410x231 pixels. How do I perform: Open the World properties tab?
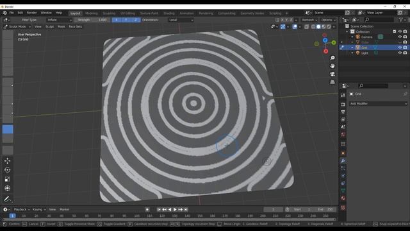pos(343,135)
